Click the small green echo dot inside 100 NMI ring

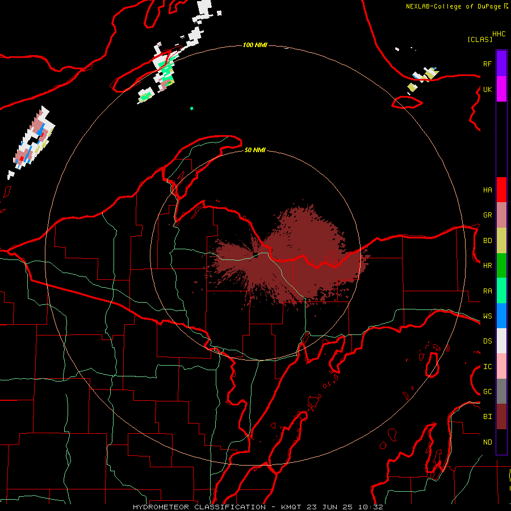coord(192,108)
